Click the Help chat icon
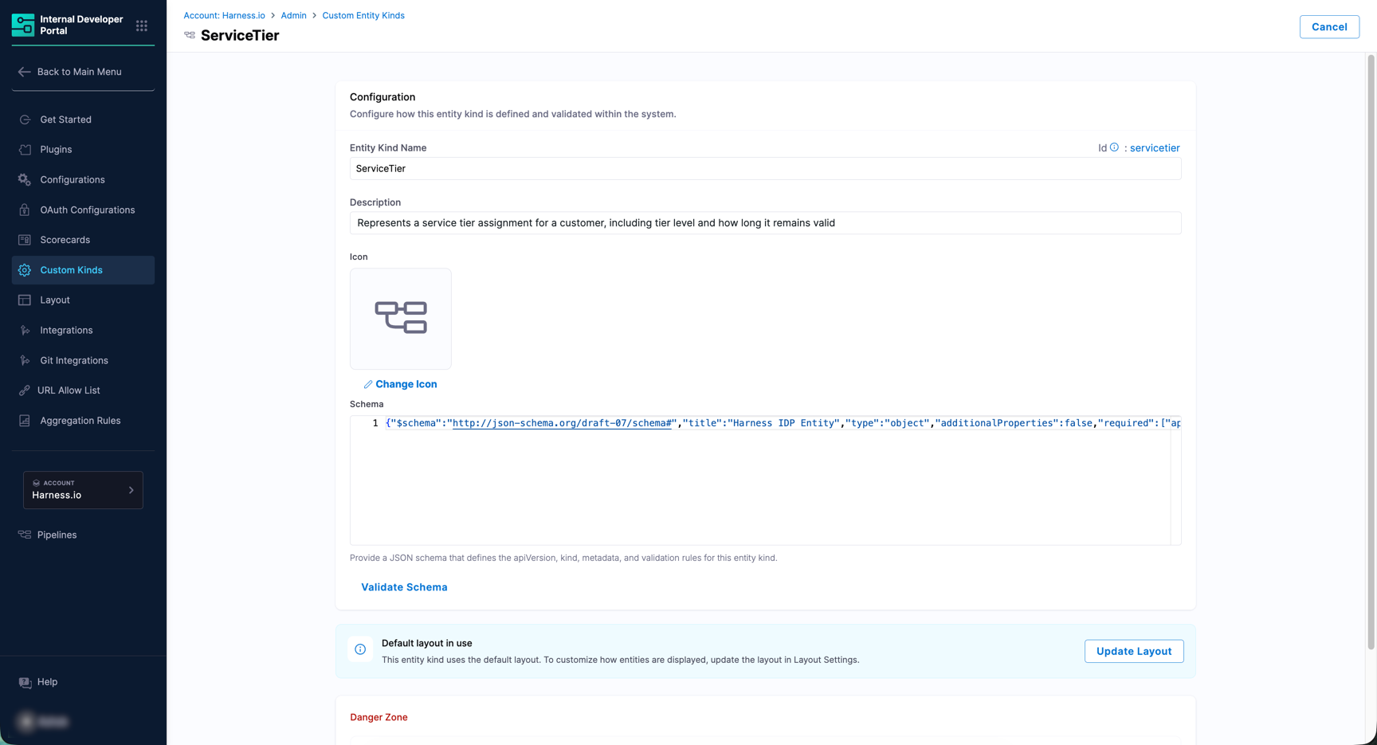 [x=25, y=682]
